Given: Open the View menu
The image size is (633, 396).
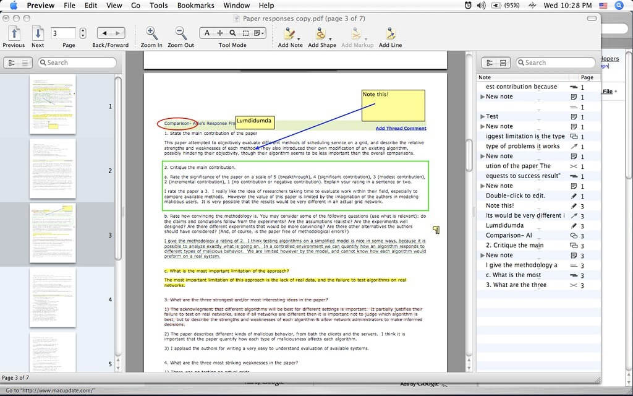Looking at the screenshot, I should [x=114, y=5].
